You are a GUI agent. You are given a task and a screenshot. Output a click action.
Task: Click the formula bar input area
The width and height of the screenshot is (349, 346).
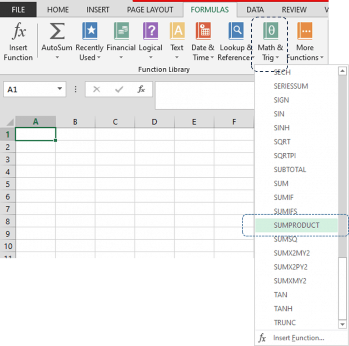204,95
